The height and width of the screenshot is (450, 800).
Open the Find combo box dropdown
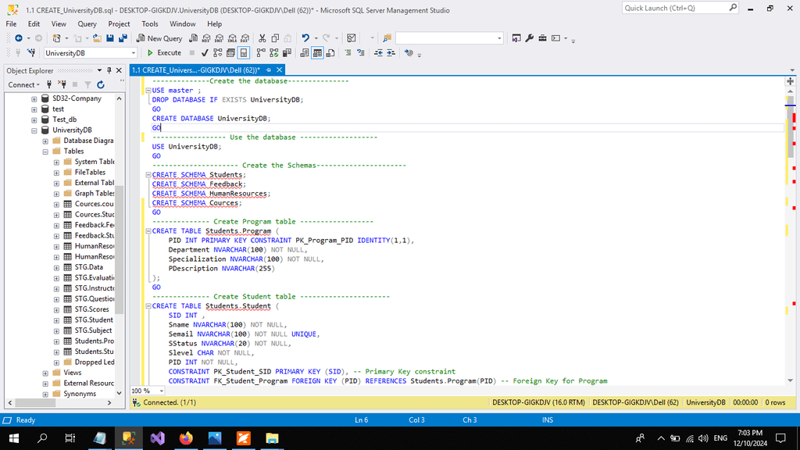pyautogui.click(x=499, y=38)
